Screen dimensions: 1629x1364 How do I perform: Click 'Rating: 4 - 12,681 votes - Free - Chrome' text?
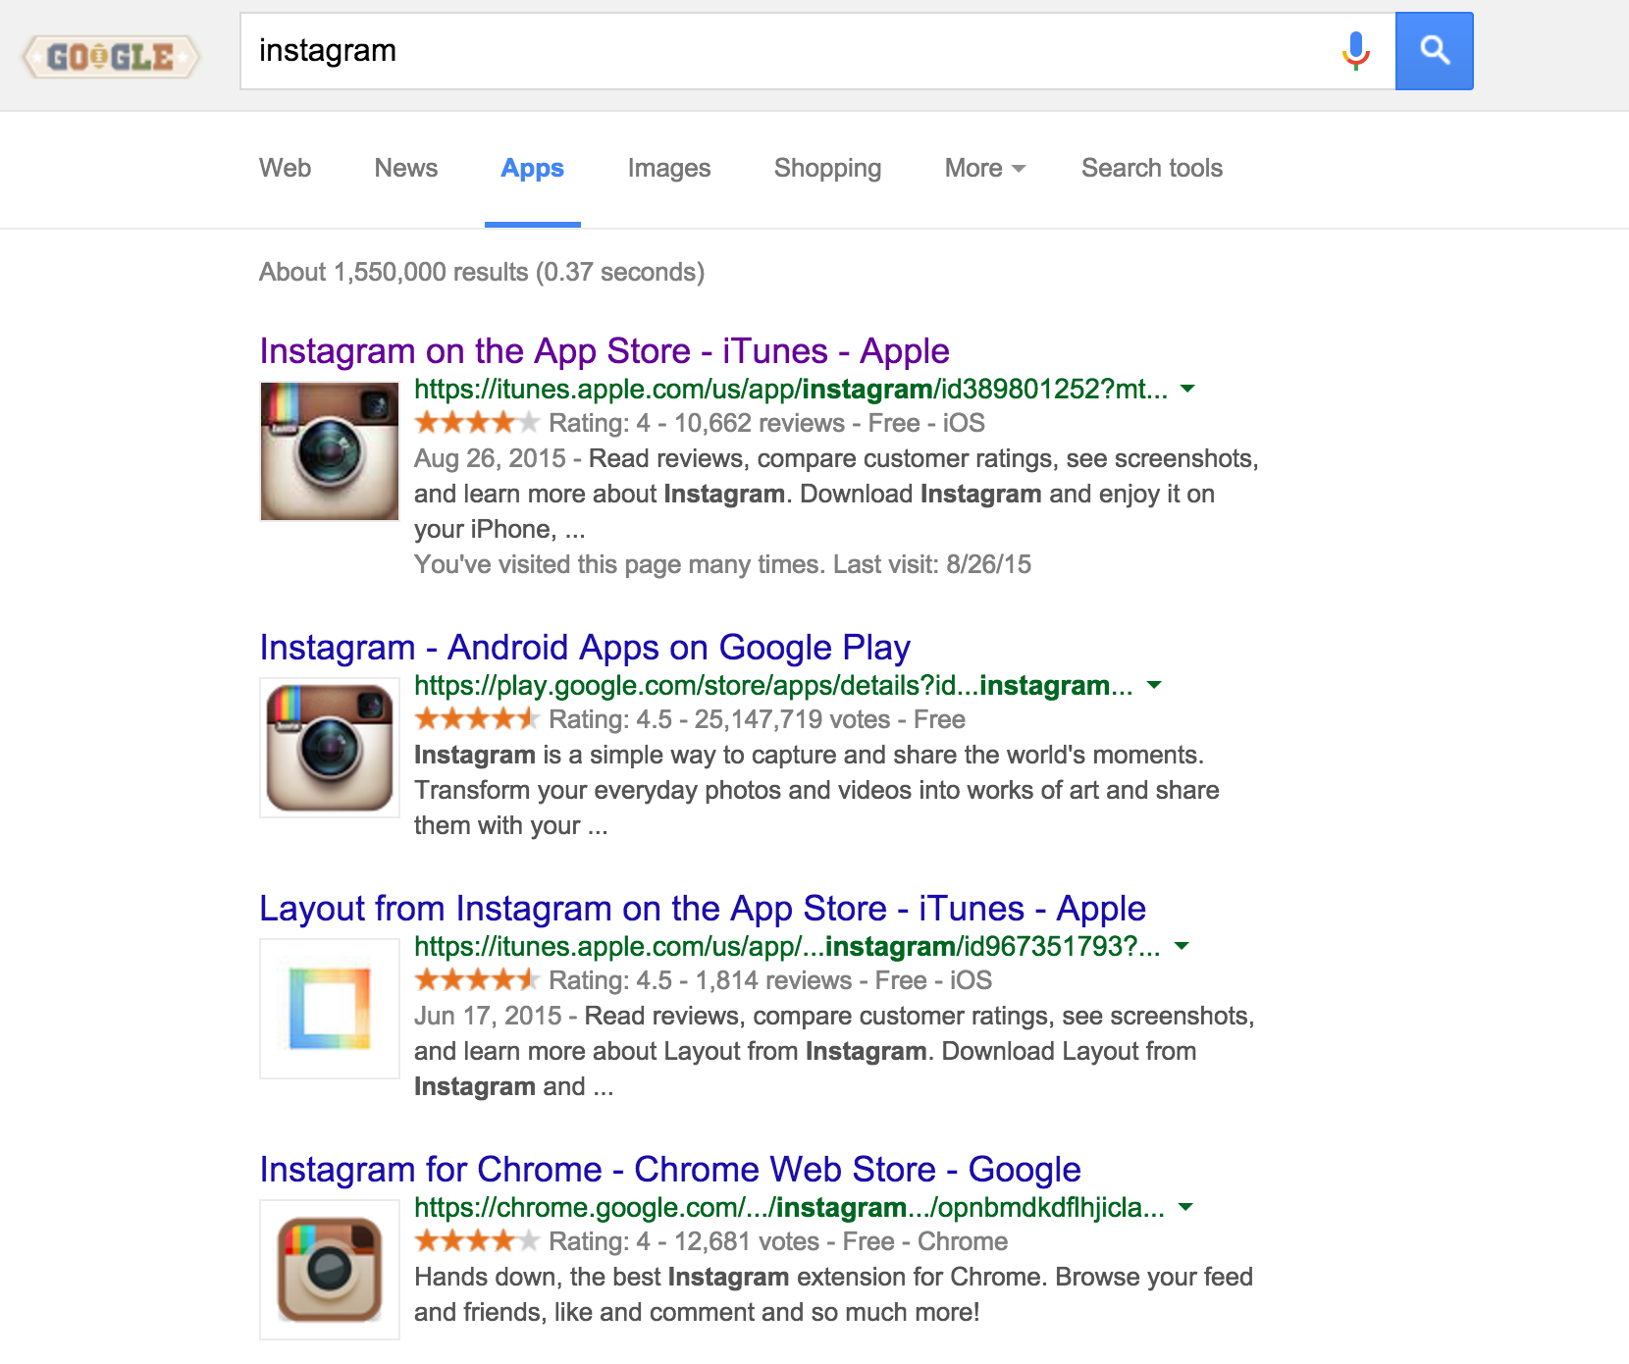point(778,1241)
